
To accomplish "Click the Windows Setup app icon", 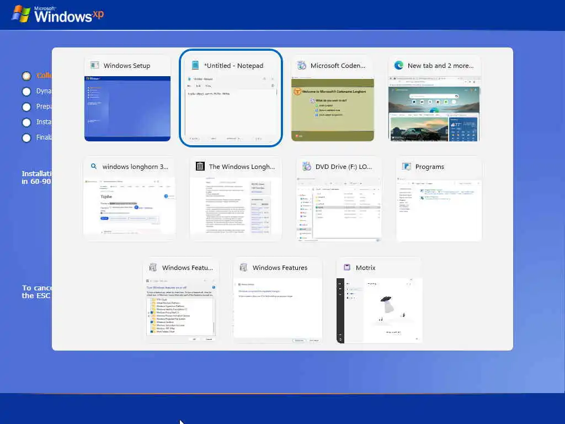I will [x=95, y=66].
